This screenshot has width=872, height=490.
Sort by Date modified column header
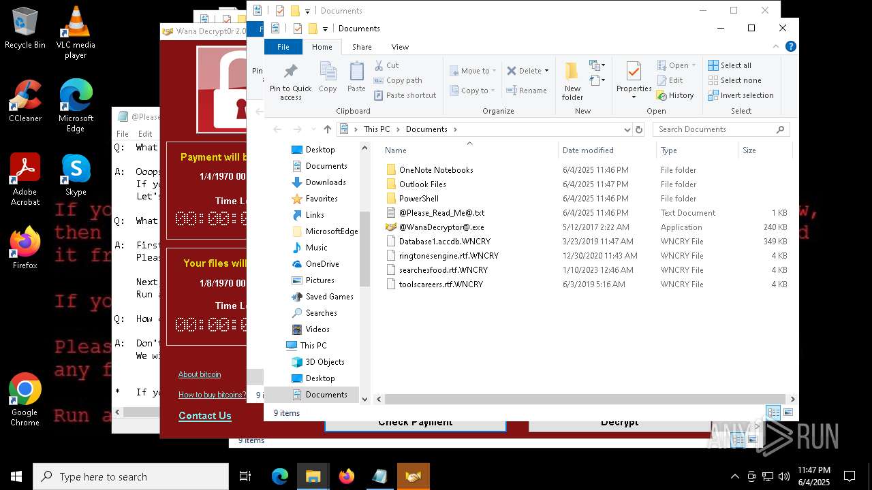607,150
